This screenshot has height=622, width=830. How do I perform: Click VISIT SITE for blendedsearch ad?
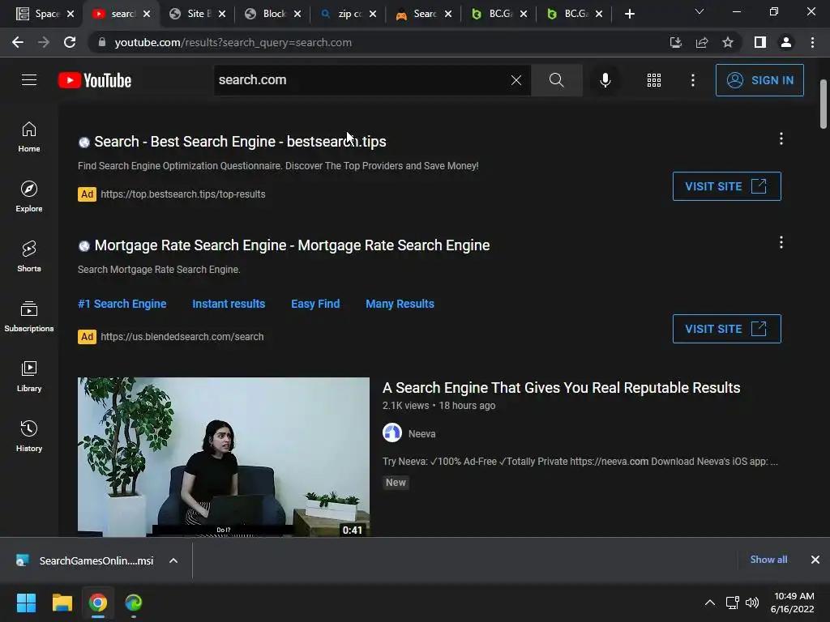[726, 329]
